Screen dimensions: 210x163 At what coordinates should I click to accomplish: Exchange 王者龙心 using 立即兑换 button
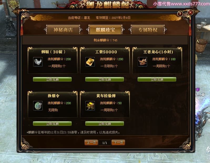[157, 80]
